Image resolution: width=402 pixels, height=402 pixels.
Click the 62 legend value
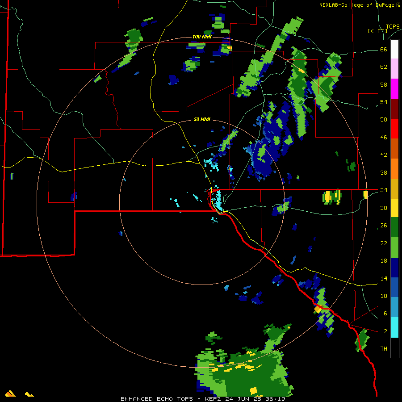tap(384, 67)
